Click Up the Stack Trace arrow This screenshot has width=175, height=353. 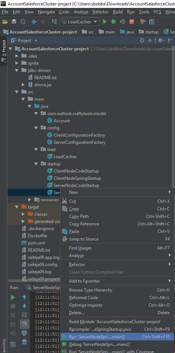click(x=24, y=297)
